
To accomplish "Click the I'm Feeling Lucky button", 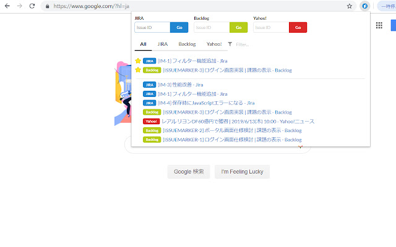I will click(242, 172).
